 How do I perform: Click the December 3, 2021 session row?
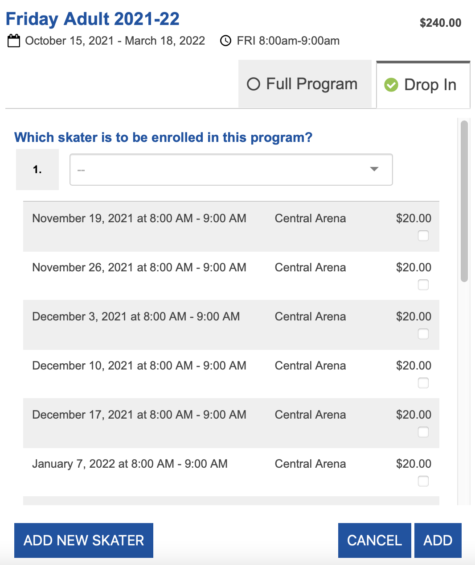[231, 325]
